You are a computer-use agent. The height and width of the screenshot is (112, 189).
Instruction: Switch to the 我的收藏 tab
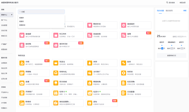160,11
